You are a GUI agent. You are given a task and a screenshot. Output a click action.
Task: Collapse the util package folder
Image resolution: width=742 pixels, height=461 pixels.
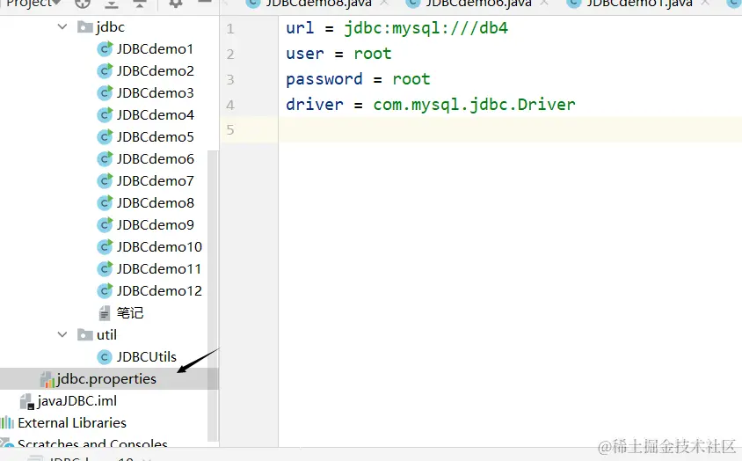[x=62, y=334]
